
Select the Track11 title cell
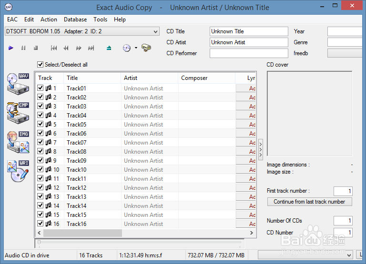(92, 178)
